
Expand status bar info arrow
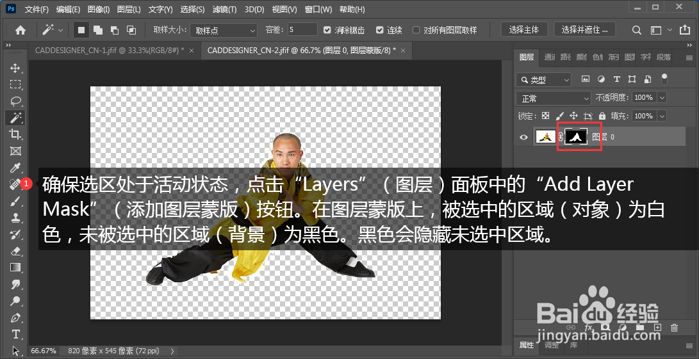172,351
